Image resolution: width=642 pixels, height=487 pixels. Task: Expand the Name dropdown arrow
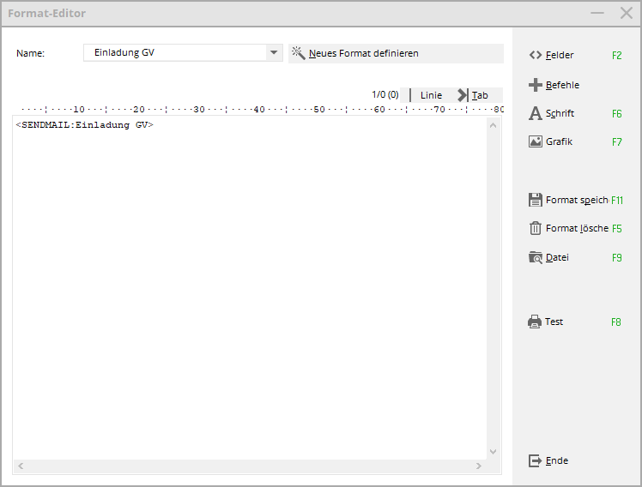click(274, 52)
